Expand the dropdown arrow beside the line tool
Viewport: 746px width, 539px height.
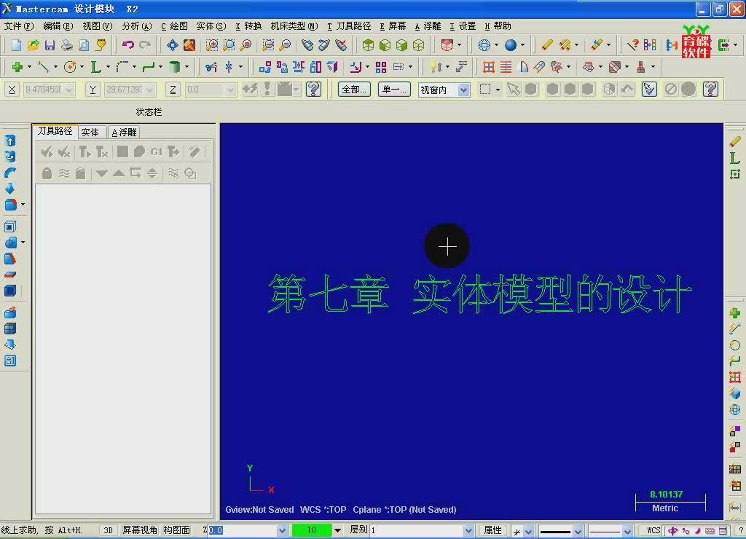coord(55,67)
